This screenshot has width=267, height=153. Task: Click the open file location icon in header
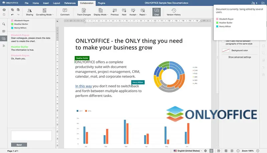[x=263, y=3]
